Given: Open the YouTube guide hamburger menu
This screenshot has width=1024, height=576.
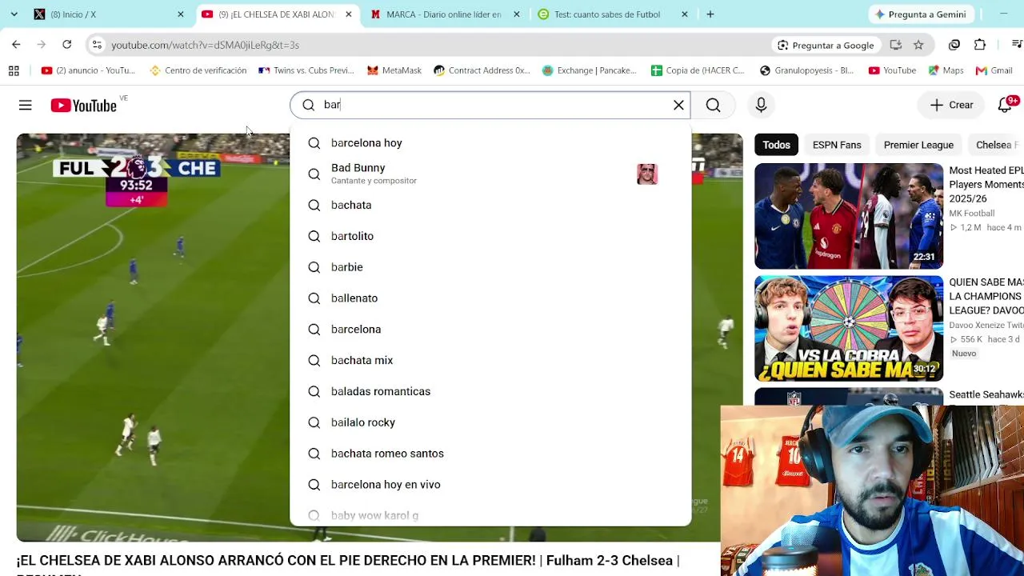Looking at the screenshot, I should 26,105.
